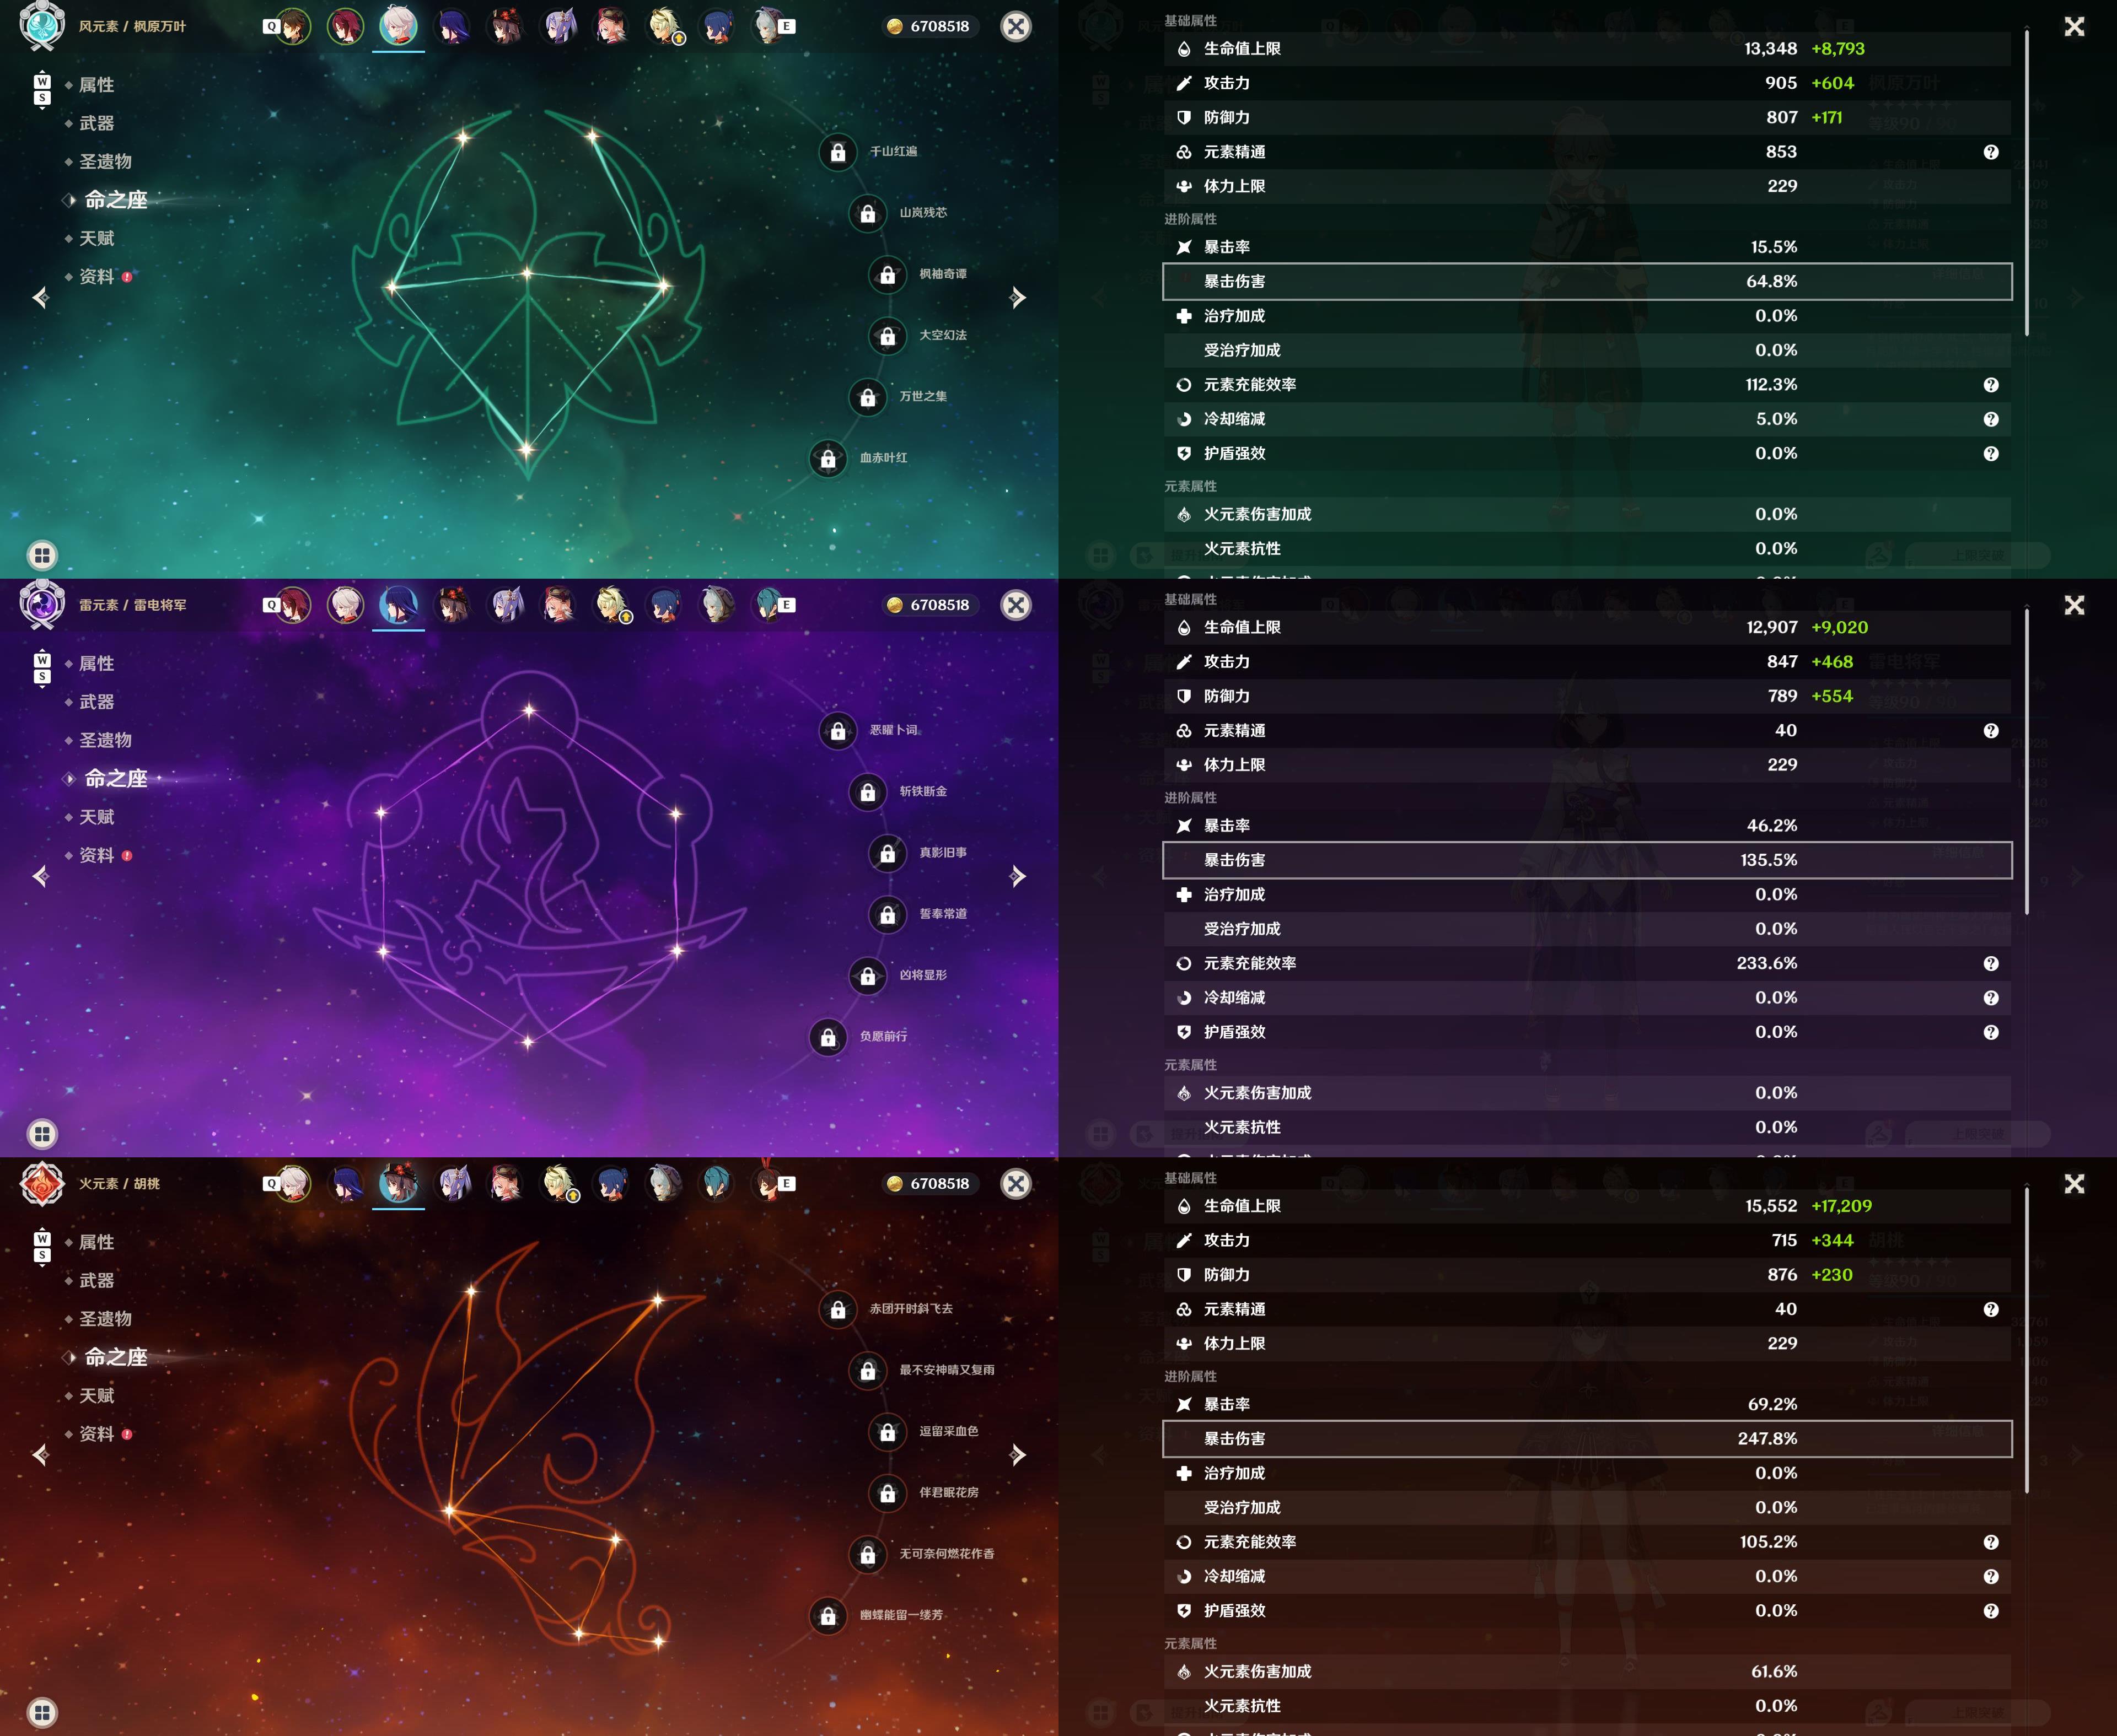2117x1736 pixels.
Task: Show 护盾强效 help in Hu Tao stats panel
Action: (x=1991, y=1611)
